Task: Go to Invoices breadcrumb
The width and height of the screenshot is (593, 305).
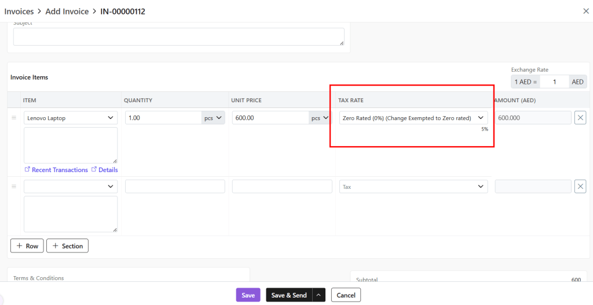Action: (19, 12)
